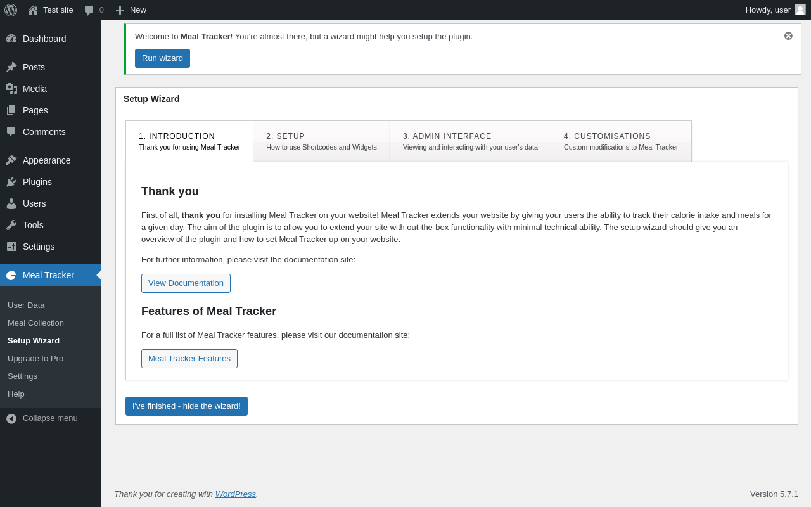Follow the WordPress footer link
811x507 pixels.
(235, 494)
